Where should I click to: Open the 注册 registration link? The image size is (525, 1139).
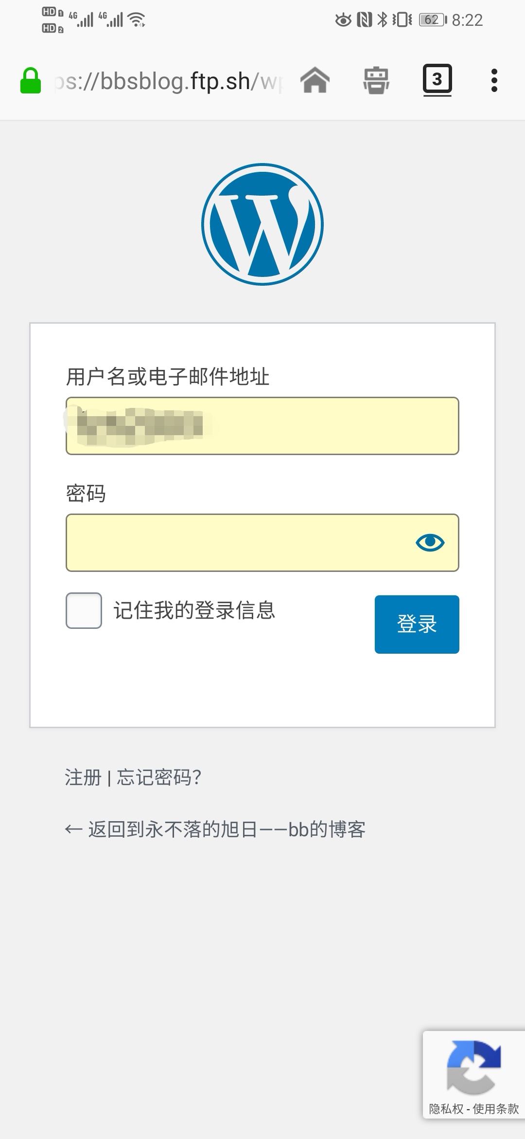tap(83, 777)
